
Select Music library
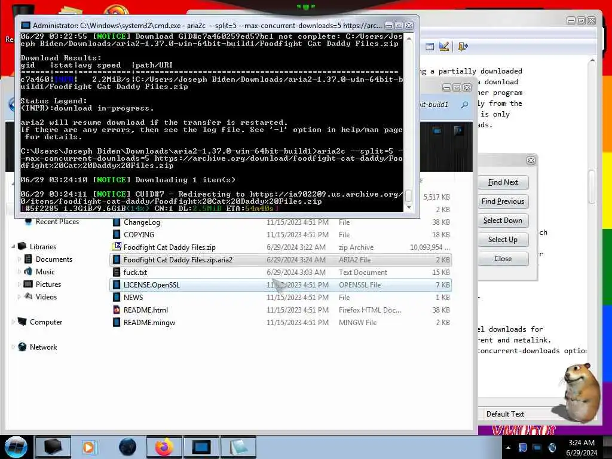45,272
